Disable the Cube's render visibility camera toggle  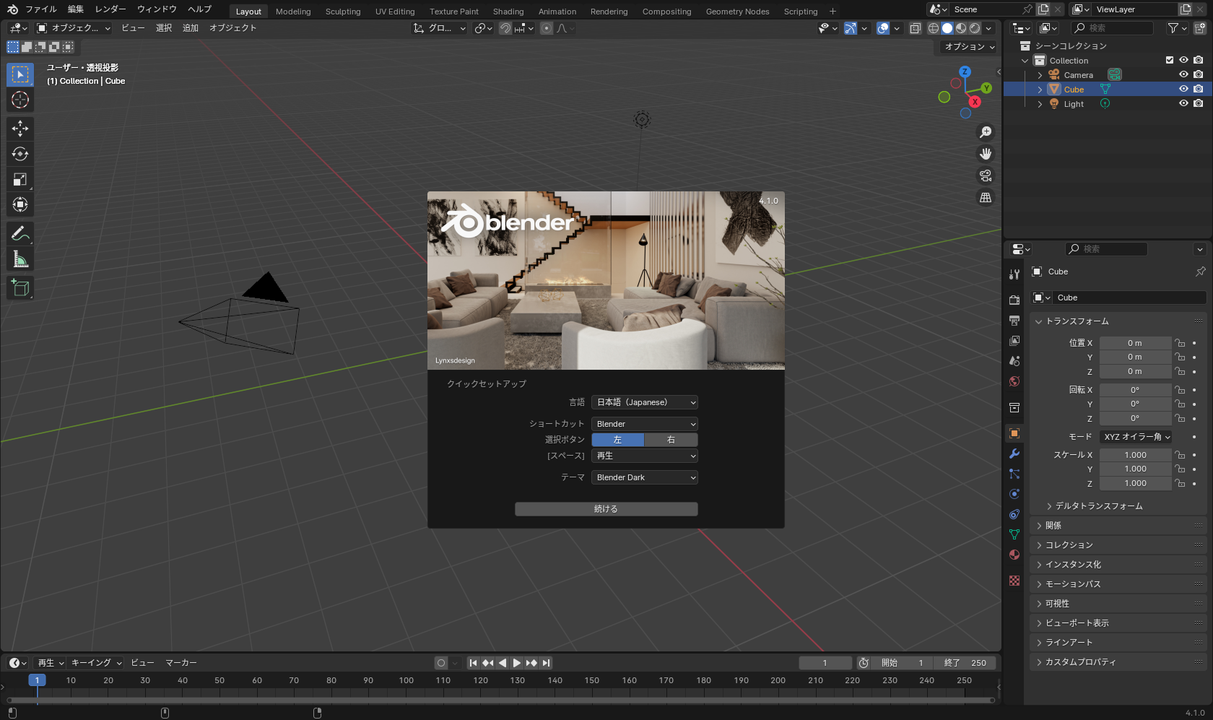point(1199,88)
